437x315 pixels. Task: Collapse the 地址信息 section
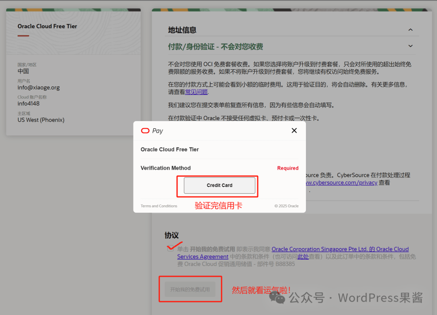tap(410, 30)
